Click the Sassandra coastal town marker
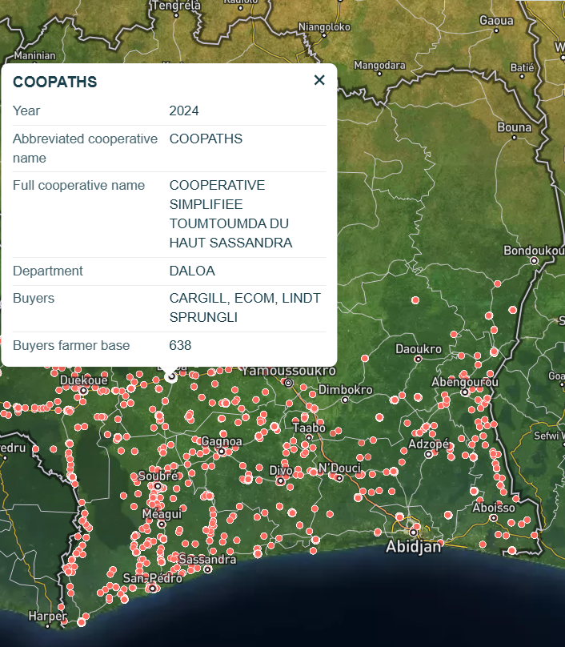Image resolution: width=565 pixels, height=647 pixels. (208, 569)
